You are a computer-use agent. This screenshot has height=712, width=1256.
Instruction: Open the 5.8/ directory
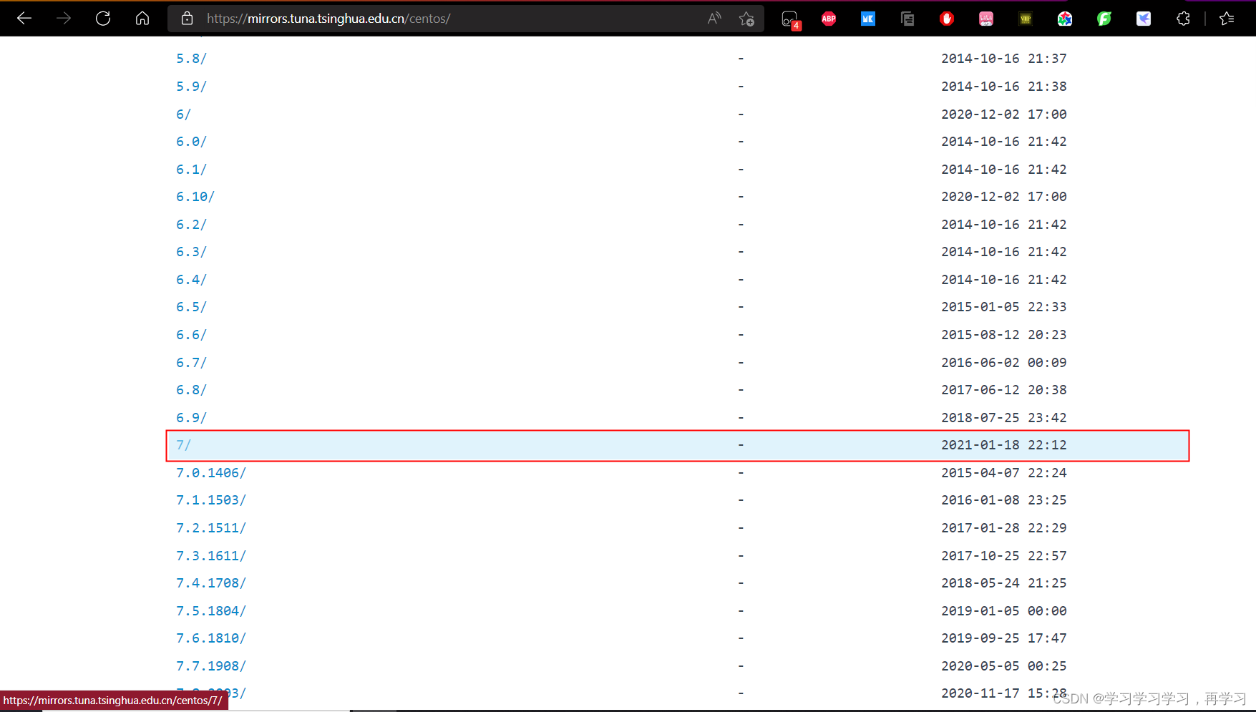[191, 59]
